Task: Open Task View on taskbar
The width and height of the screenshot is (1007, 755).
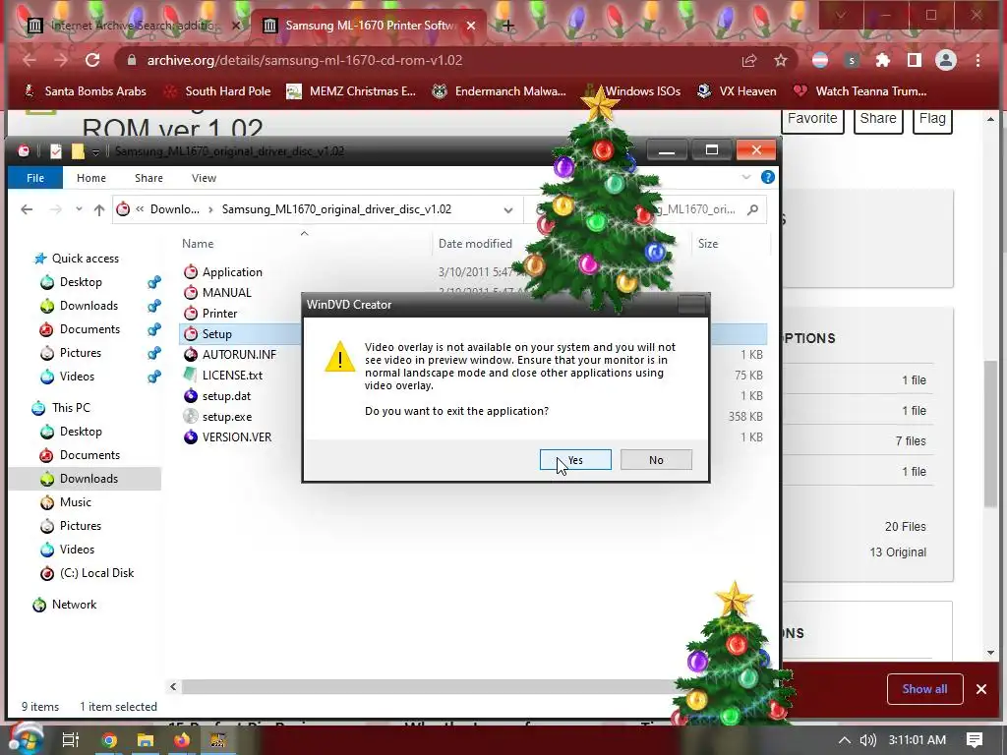Action: (71, 740)
